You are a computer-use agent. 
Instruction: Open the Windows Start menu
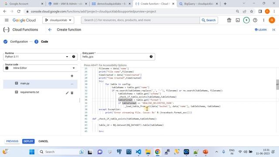coord(32,152)
